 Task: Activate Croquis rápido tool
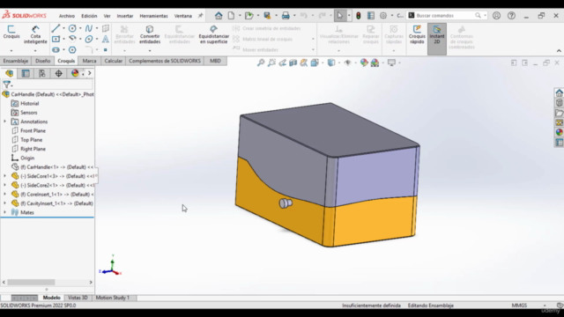(x=417, y=34)
